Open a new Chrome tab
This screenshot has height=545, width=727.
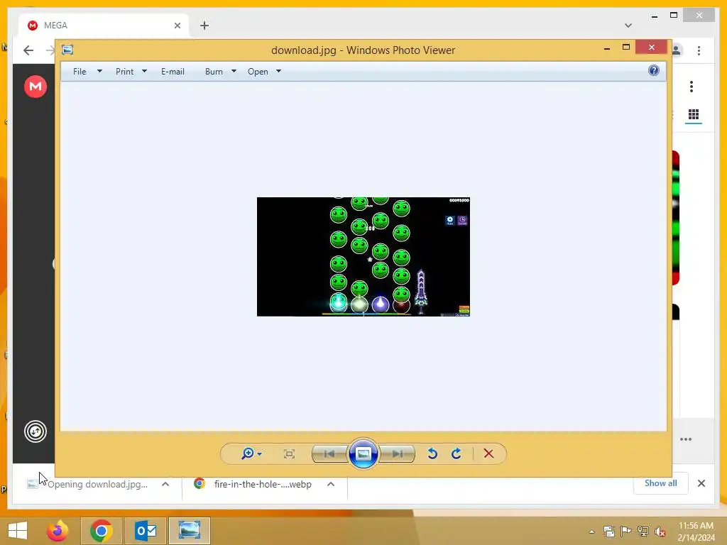click(x=204, y=26)
